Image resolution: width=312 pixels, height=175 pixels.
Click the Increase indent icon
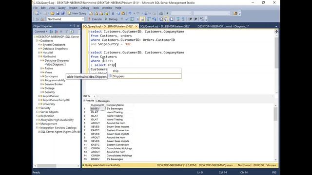(x=195, y=19)
